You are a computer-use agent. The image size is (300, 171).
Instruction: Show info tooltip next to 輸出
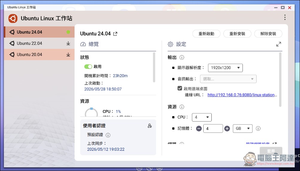pyautogui.click(x=182, y=57)
